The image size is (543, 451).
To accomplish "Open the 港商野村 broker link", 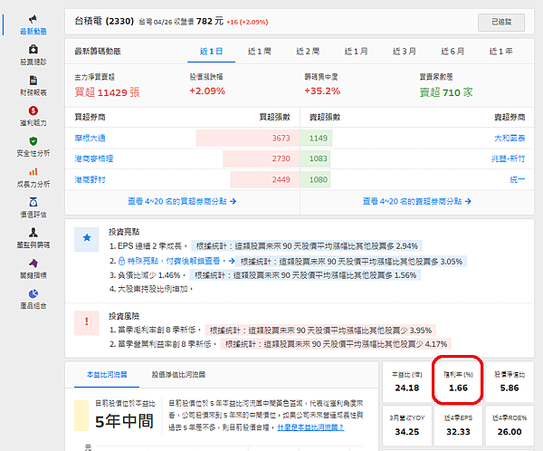I will 90,179.
